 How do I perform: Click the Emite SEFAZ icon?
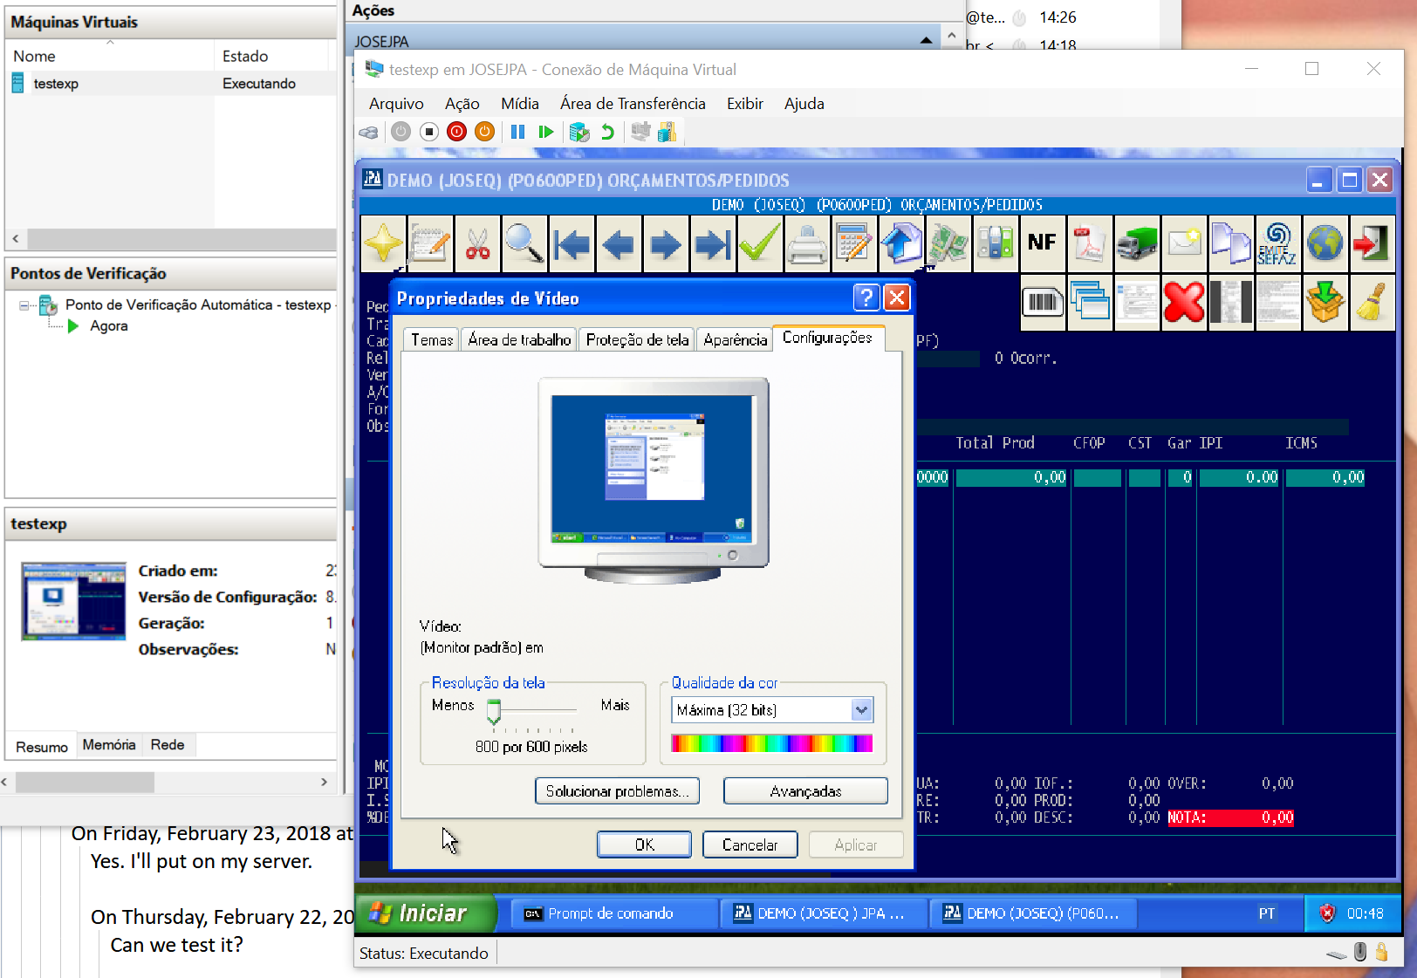(1277, 243)
